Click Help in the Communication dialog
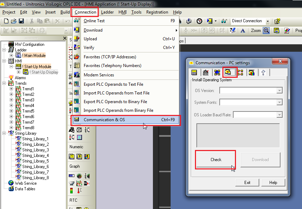 273,183
